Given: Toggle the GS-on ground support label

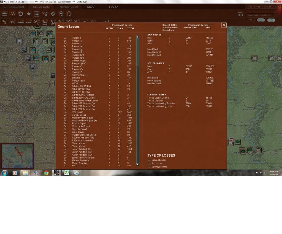Looking at the screenshot, I should click(x=114, y=7).
